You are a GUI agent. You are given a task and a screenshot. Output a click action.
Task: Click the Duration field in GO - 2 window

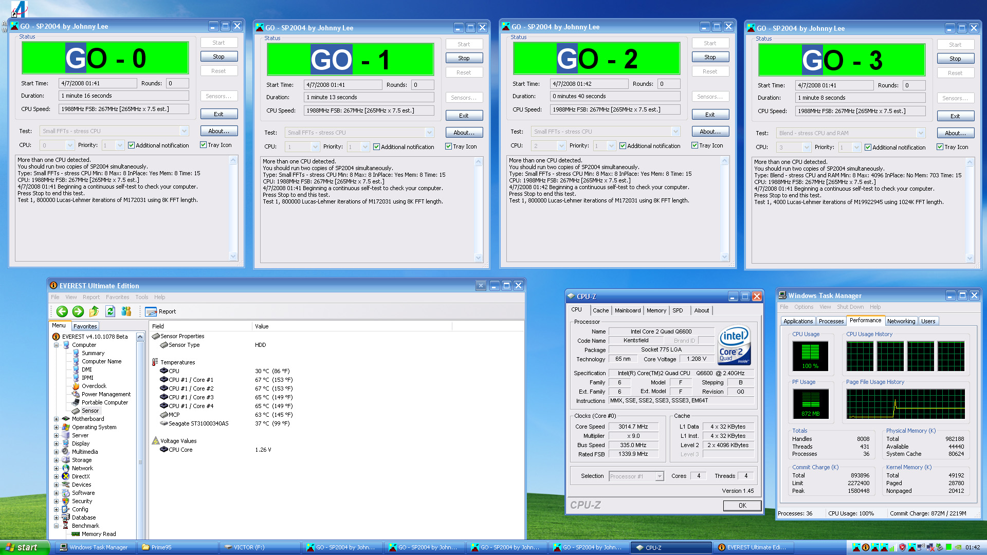pos(615,96)
